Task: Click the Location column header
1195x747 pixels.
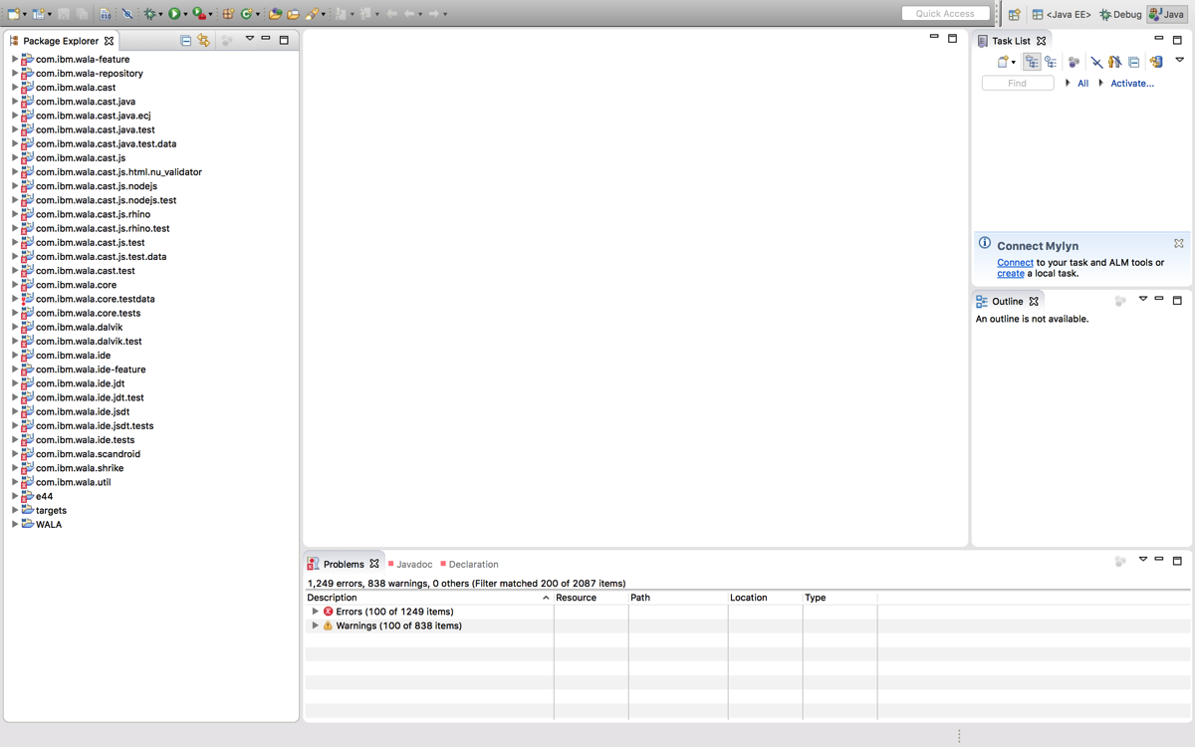Action: click(x=765, y=598)
